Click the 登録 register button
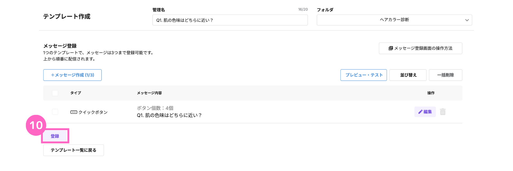Screen dimensions: 513x171 55,136
